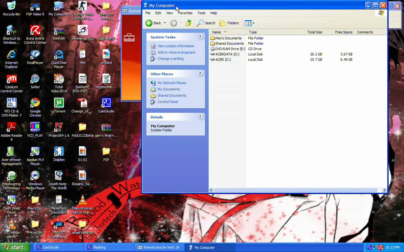Click Add or remove programs link
Viewport: 404px width, 252px height.
176,52
